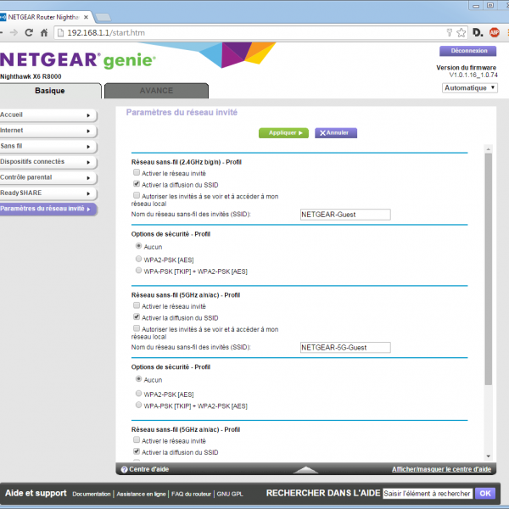
Task: Uncheck 'Activer la diffusion du SSID' for 2.4GHz
Action: (137, 183)
